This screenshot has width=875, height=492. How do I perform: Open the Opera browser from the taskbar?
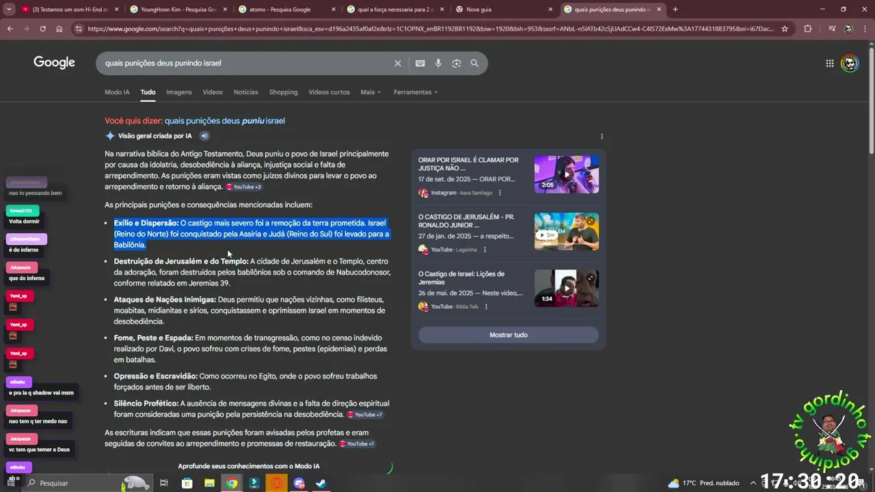(x=276, y=483)
